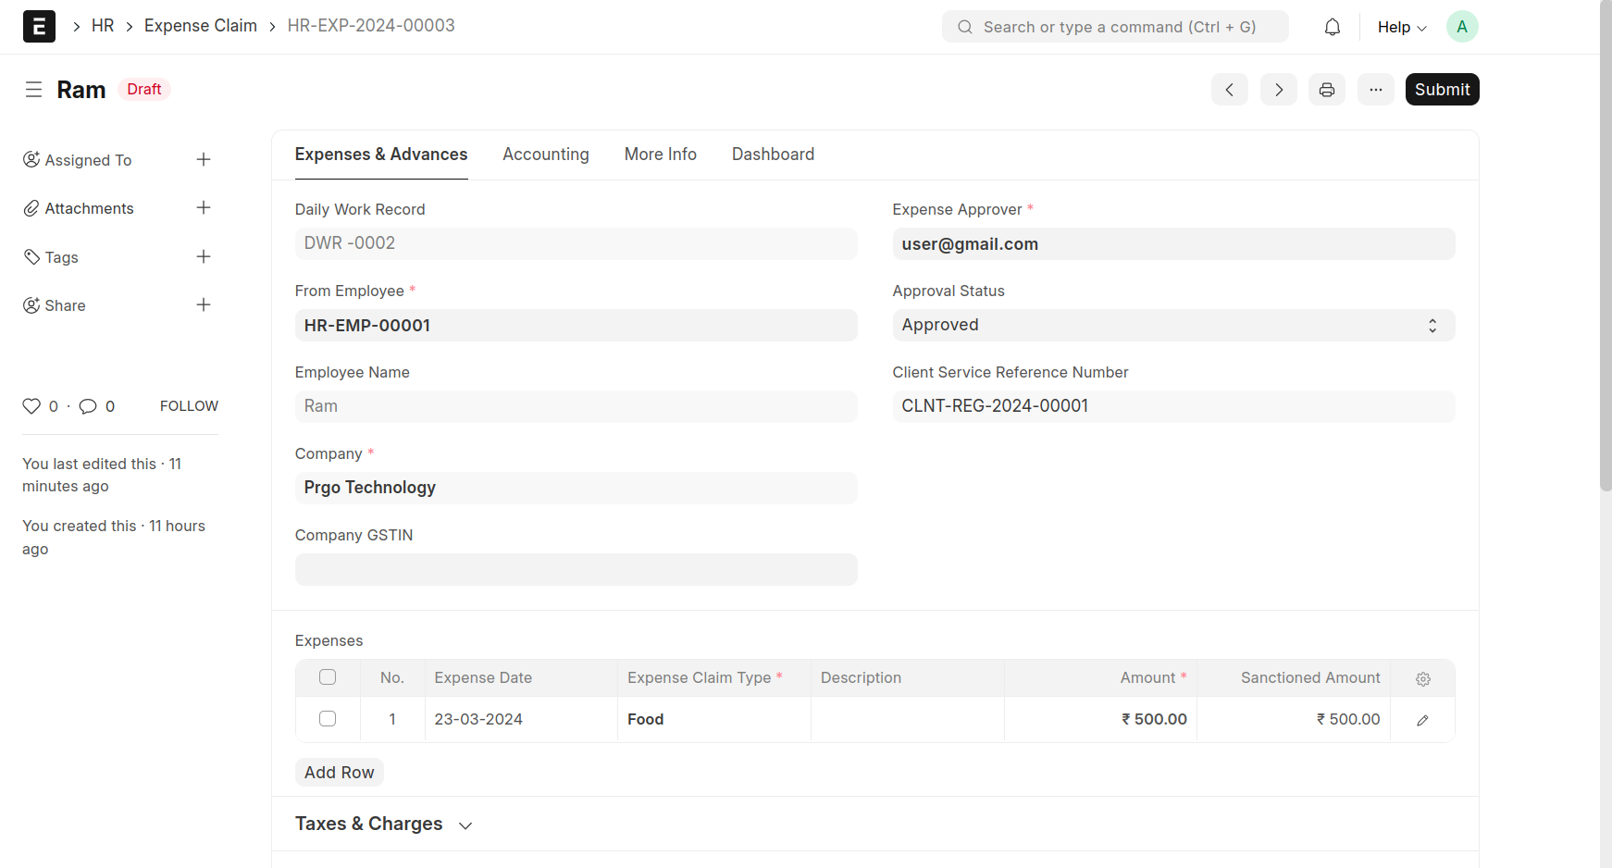This screenshot has height=868, width=1612.
Task: Edit expense row 1 with pencil icon
Action: [x=1422, y=720]
